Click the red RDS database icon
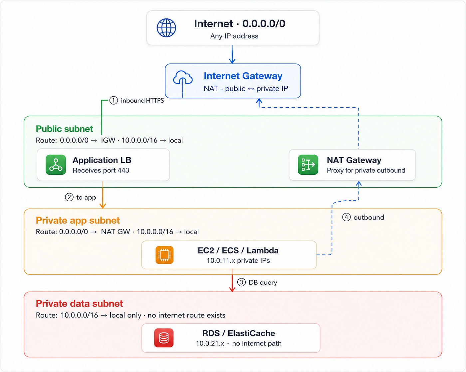Image resolution: width=466 pixels, height=372 pixels. tap(164, 338)
